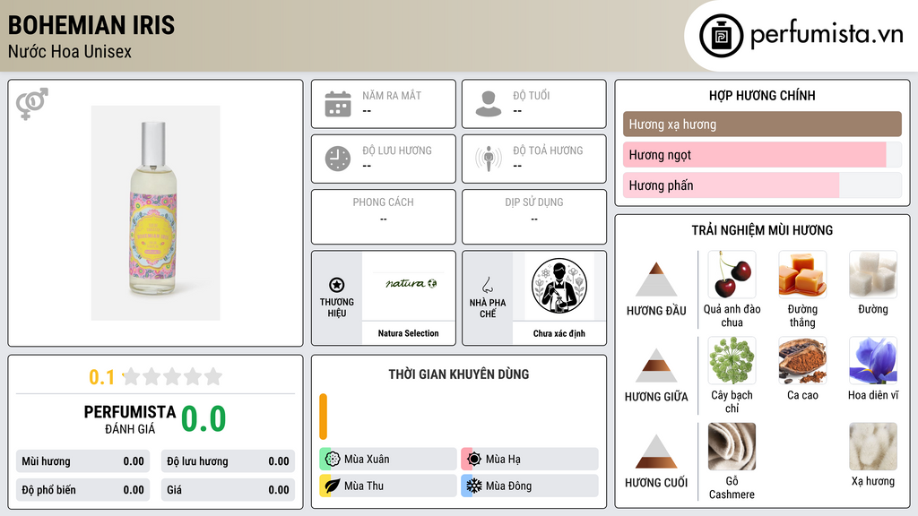The image size is (918, 516).
Task: Click the HỢP HƯƠNG CHÍNH heading
Action: pos(762,95)
